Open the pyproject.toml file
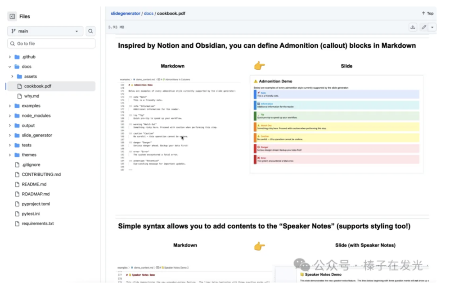The height and width of the screenshot is (295, 450). (36, 204)
